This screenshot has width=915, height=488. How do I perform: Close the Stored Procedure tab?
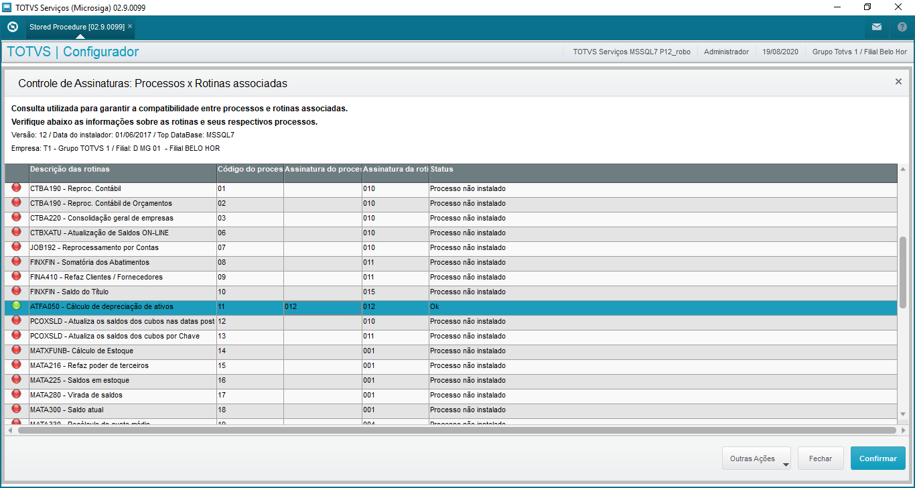click(x=130, y=27)
